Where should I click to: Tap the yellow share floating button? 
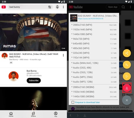(127, 53)
